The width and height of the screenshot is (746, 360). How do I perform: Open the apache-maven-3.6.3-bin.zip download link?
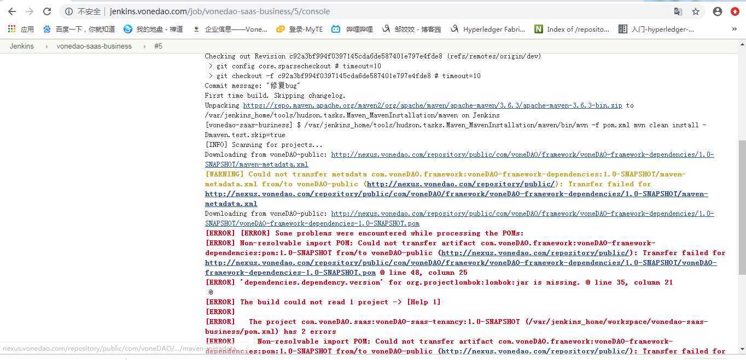click(433, 105)
